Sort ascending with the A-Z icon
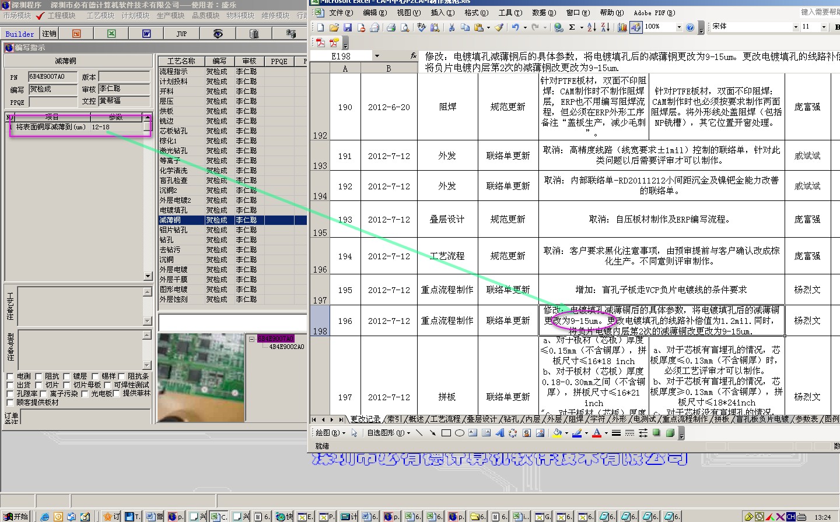Screen dimensions: 840x522 [591, 27]
